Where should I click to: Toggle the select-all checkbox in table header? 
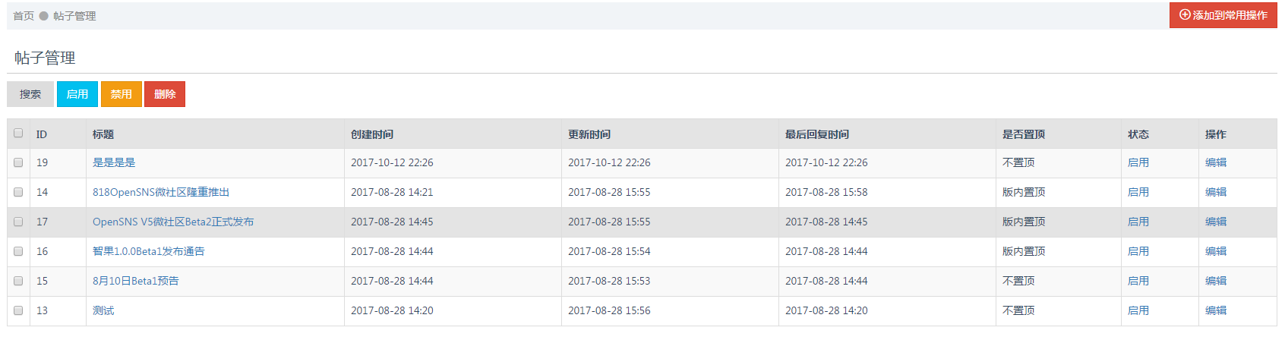click(18, 133)
